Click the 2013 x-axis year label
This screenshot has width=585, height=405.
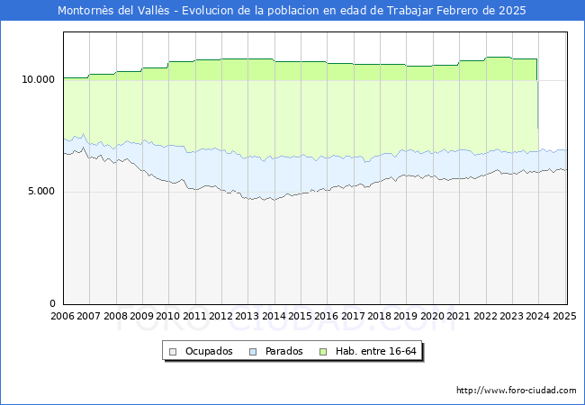[247, 316]
